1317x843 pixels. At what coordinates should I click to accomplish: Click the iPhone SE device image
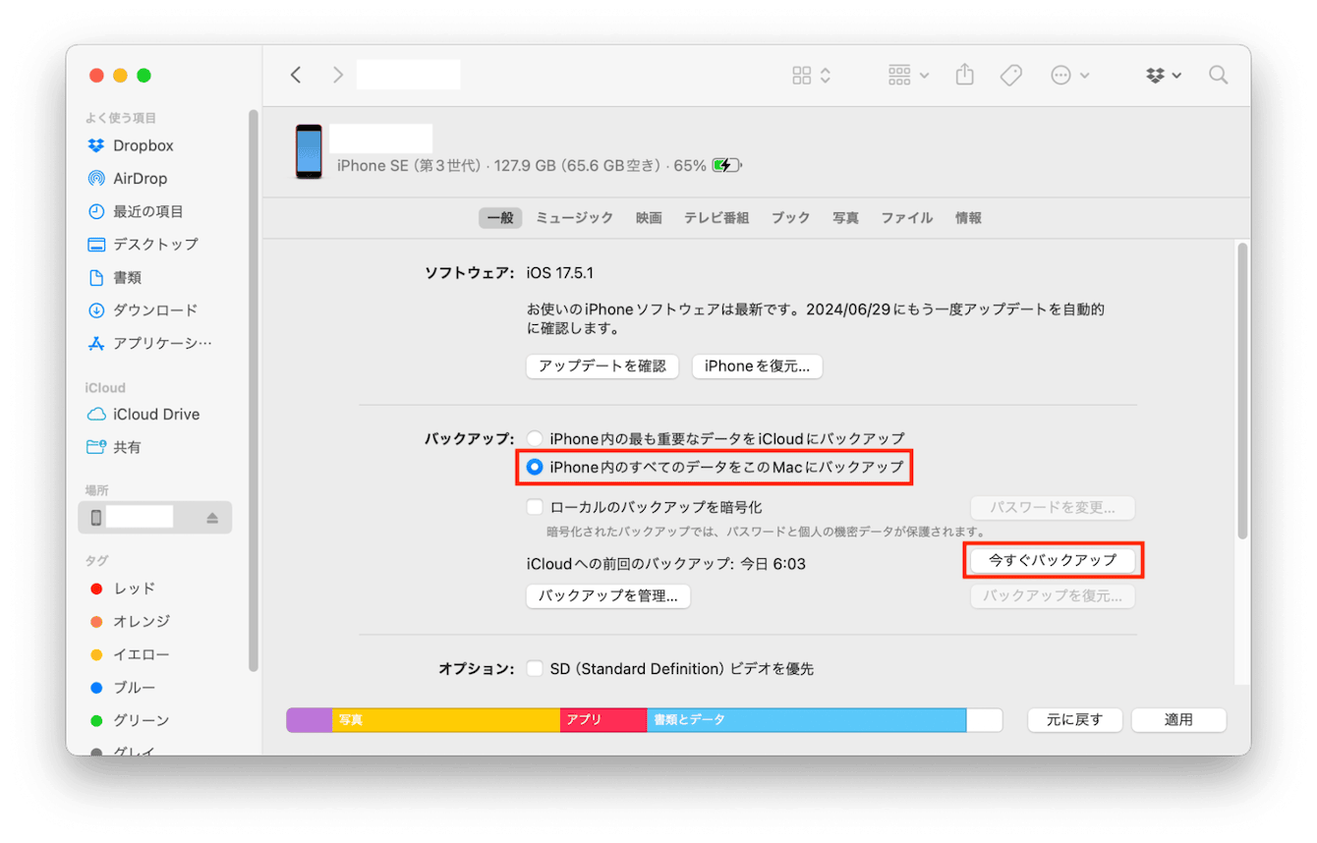[x=309, y=151]
